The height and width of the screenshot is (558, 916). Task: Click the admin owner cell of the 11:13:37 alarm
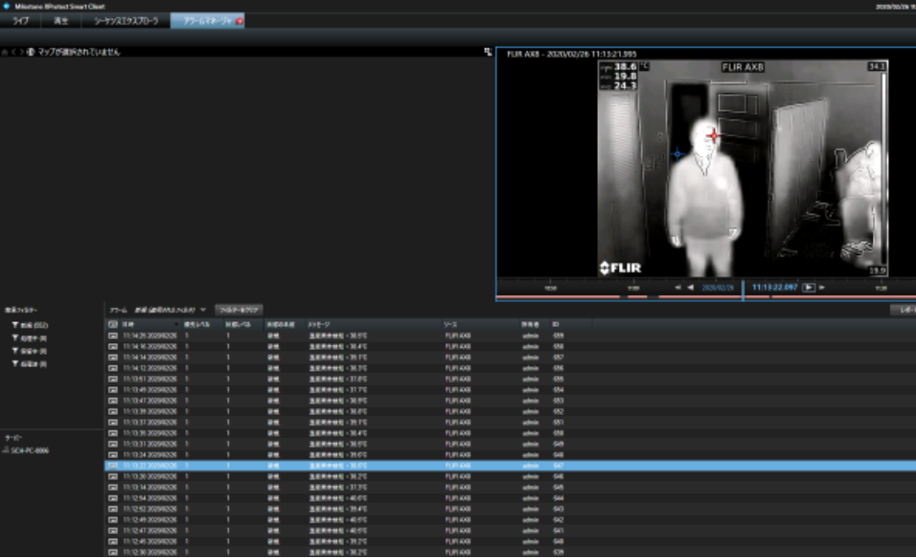[x=531, y=423]
